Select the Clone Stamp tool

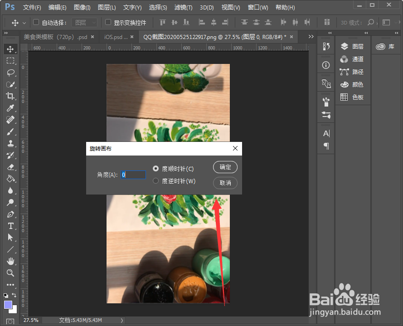[10, 143]
